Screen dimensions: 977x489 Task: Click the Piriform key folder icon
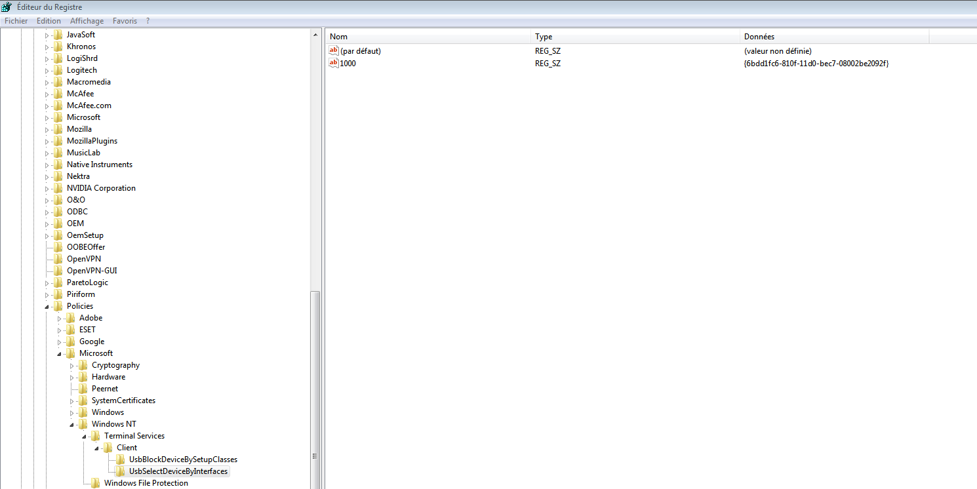(x=58, y=294)
